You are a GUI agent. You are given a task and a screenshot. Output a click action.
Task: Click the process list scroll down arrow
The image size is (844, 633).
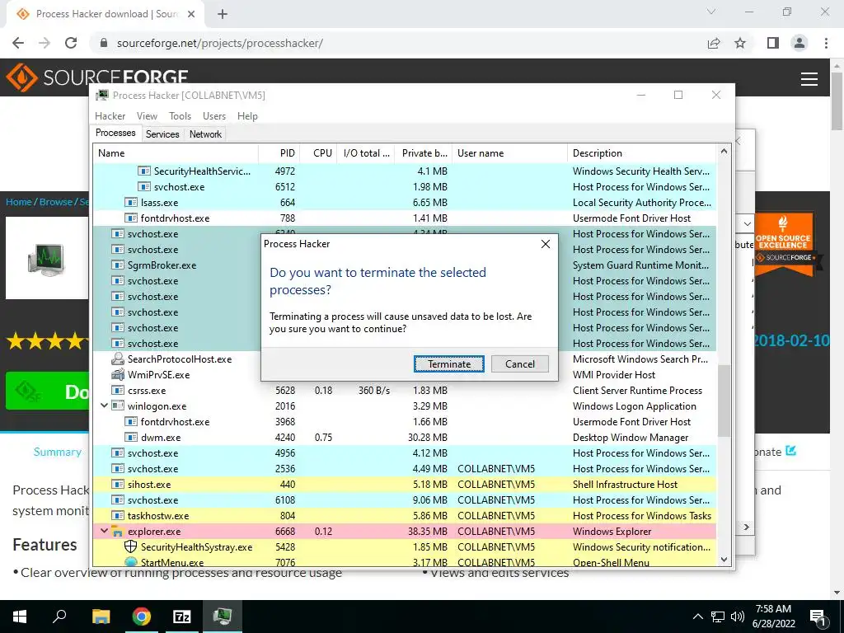tap(724, 560)
